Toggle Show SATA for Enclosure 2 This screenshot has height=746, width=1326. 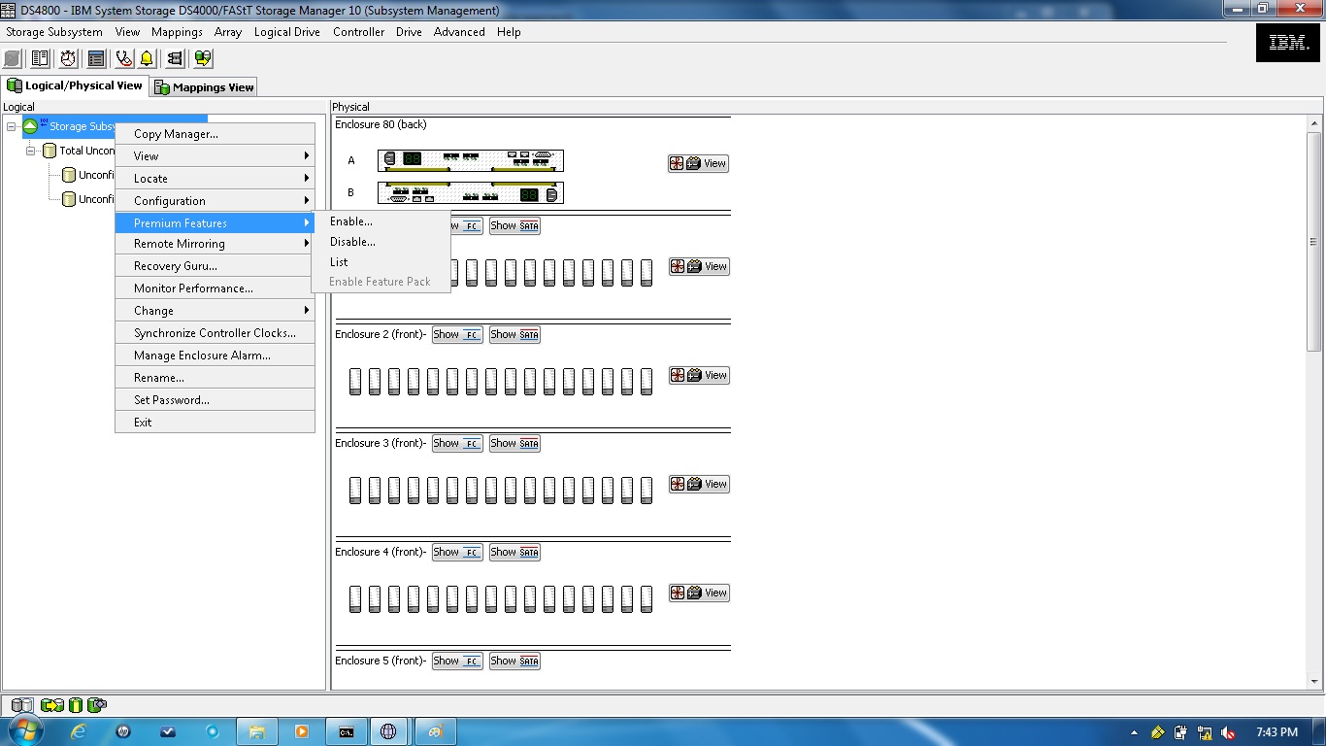coord(514,334)
